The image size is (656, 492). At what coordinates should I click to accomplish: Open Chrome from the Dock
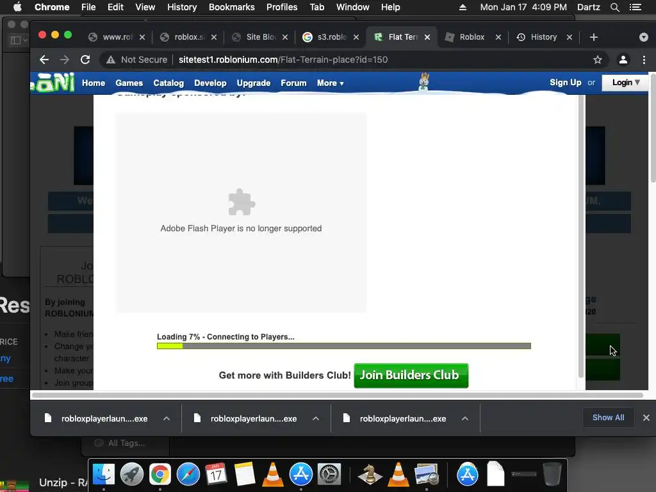coord(160,475)
